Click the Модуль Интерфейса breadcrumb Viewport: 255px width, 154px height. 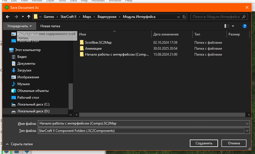139,17
